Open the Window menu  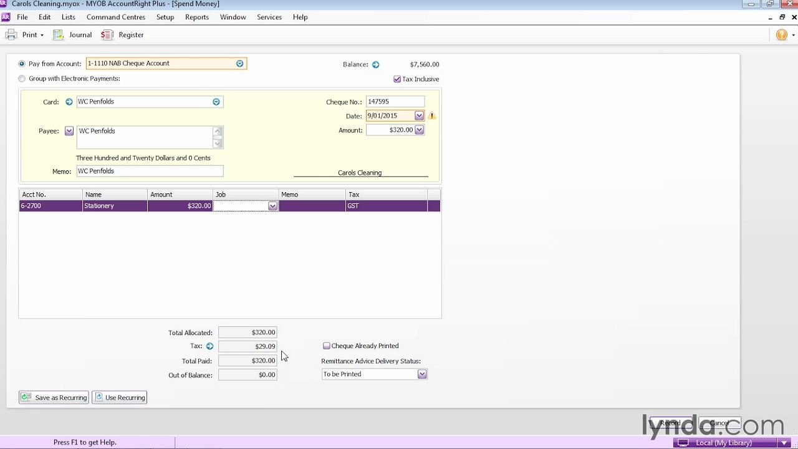pos(233,17)
